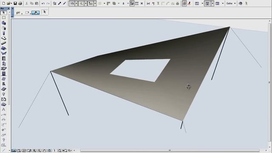
Task: Open 3D window dropdown arrow
Action: click(212, 3)
